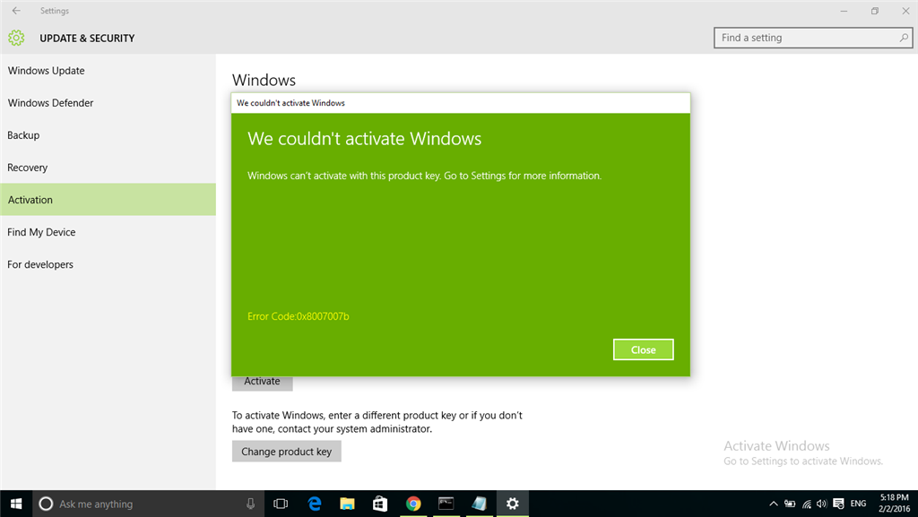
Task: Click the search magnifier icon
Action: click(x=904, y=38)
